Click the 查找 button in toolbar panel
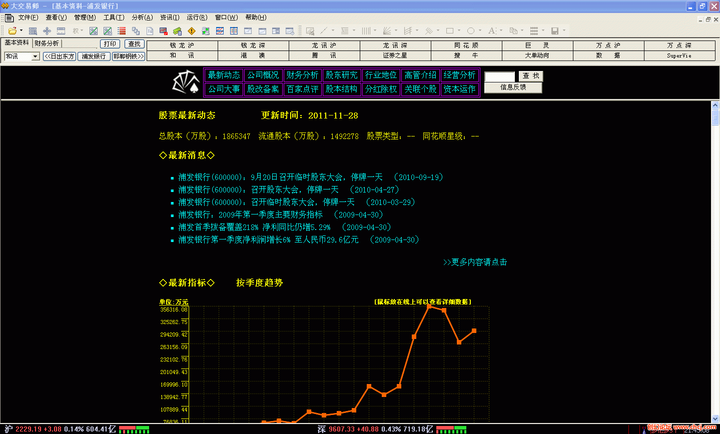This screenshot has width=720, height=434. pyautogui.click(x=134, y=44)
